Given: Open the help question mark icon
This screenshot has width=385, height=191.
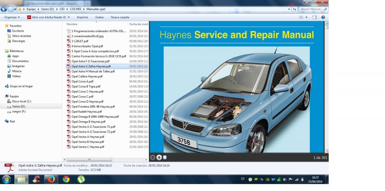Looking at the screenshot, I should [323, 17].
